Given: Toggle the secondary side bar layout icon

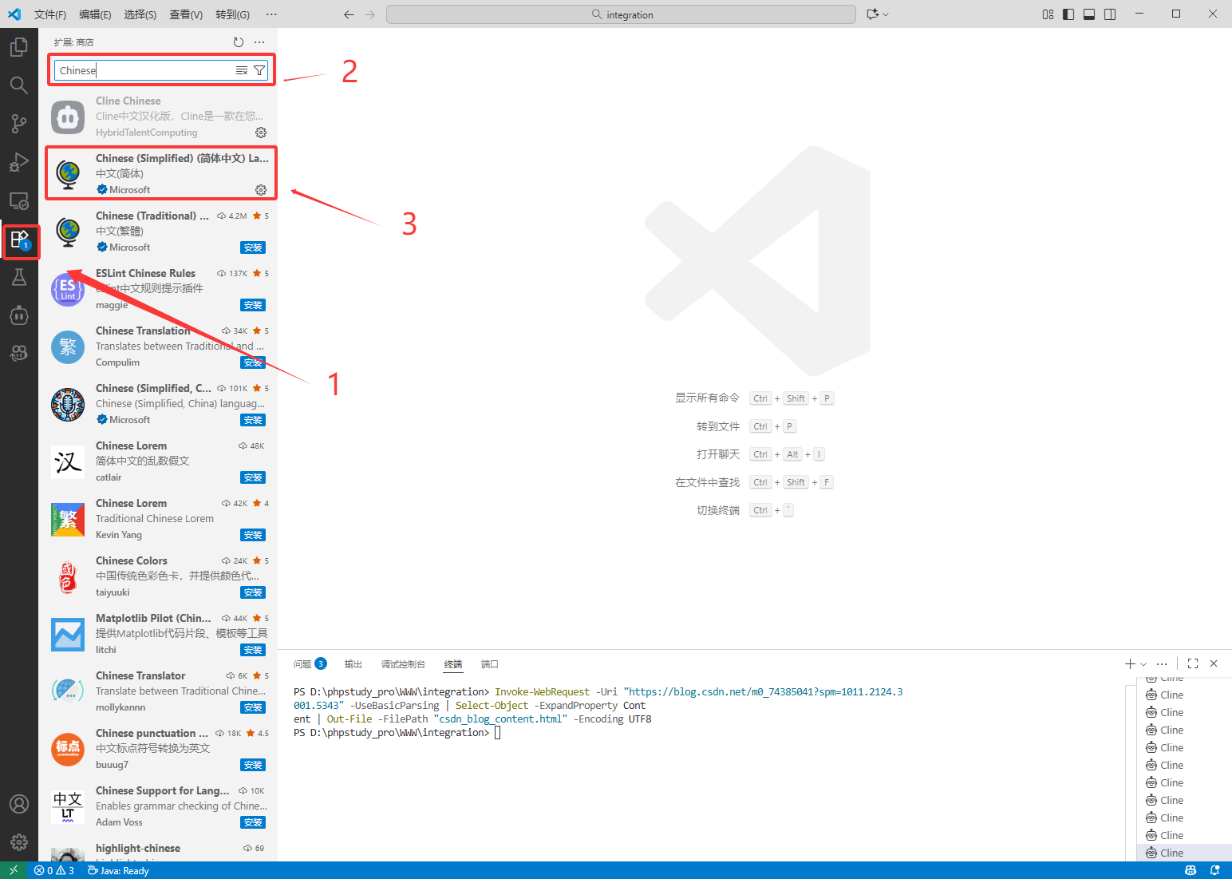Looking at the screenshot, I should point(1110,14).
